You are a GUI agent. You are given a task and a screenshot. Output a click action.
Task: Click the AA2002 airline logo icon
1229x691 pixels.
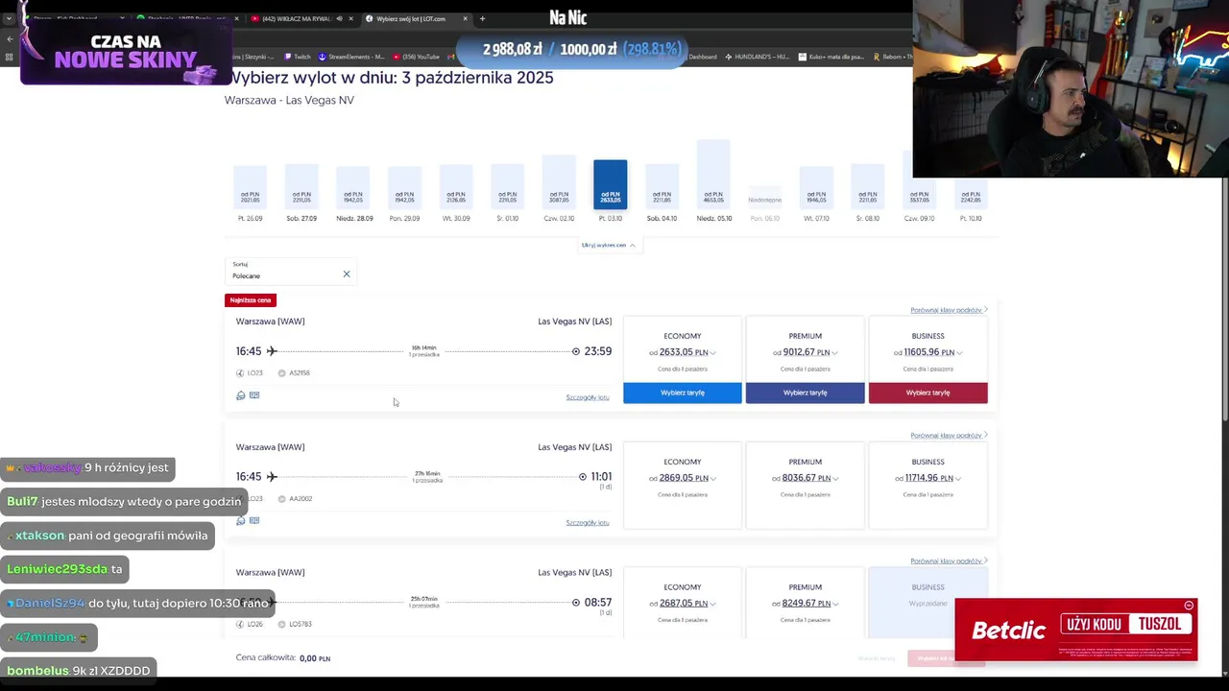pyautogui.click(x=282, y=499)
